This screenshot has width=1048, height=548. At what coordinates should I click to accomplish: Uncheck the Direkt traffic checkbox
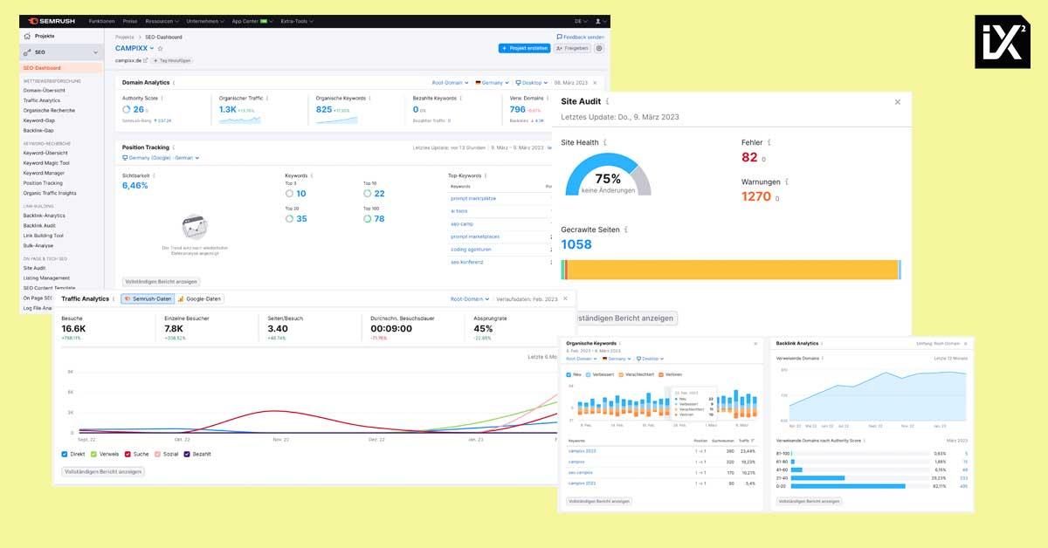[x=65, y=454]
